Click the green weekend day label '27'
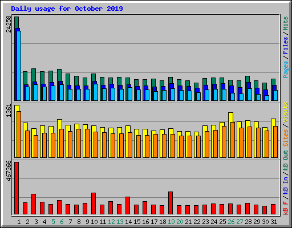 pyautogui.click(x=240, y=222)
